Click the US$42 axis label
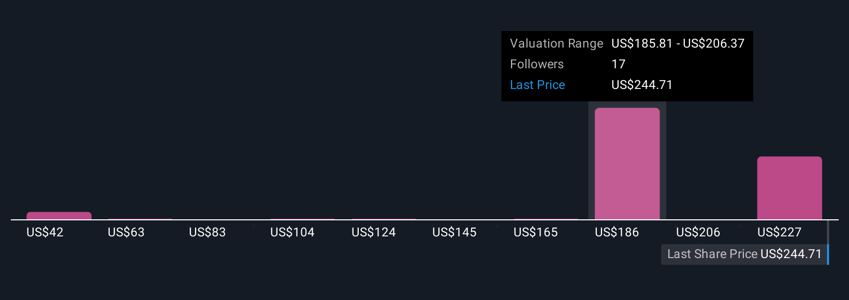This screenshot has height=300, width=849. [45, 232]
